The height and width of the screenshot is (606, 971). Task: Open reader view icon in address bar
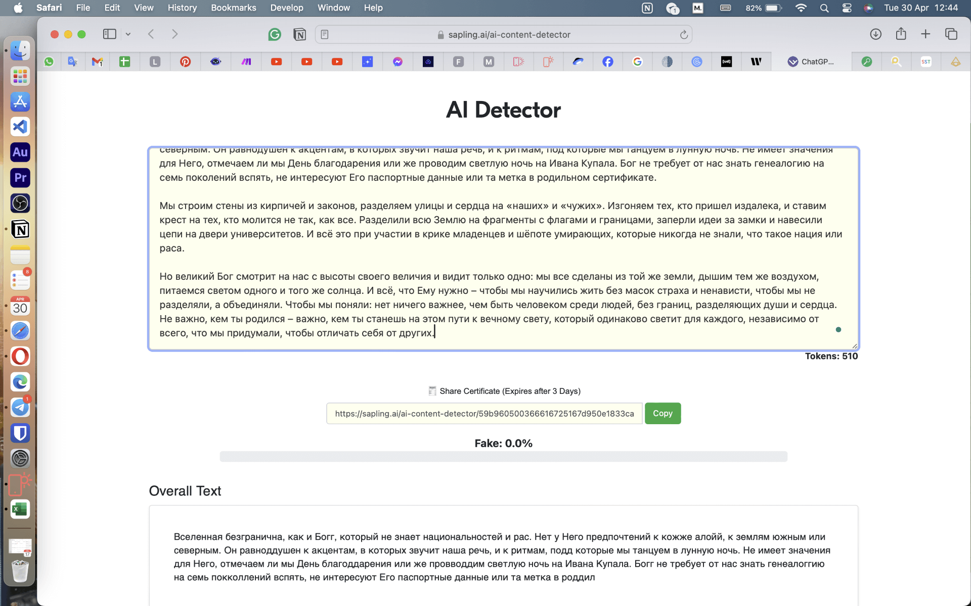pyautogui.click(x=325, y=34)
